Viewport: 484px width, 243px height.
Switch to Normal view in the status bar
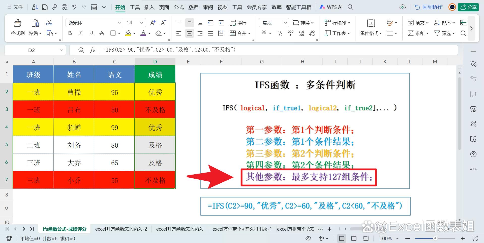(x=342, y=238)
